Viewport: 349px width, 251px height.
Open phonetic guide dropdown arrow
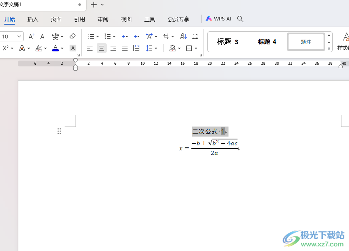(x=62, y=37)
